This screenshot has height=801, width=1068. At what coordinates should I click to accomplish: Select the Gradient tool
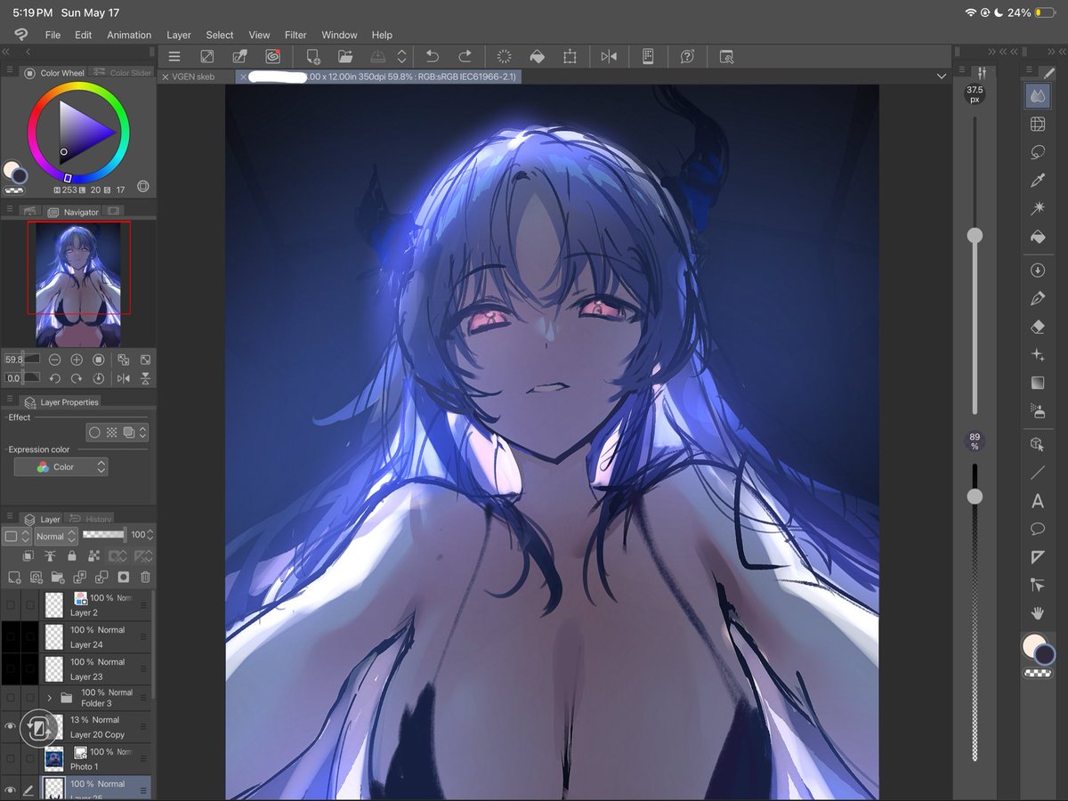point(1037,383)
